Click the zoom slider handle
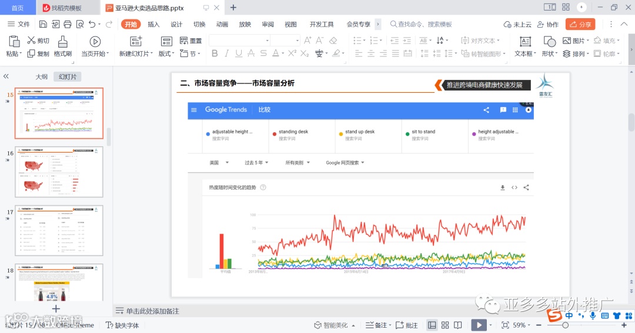 point(566,325)
